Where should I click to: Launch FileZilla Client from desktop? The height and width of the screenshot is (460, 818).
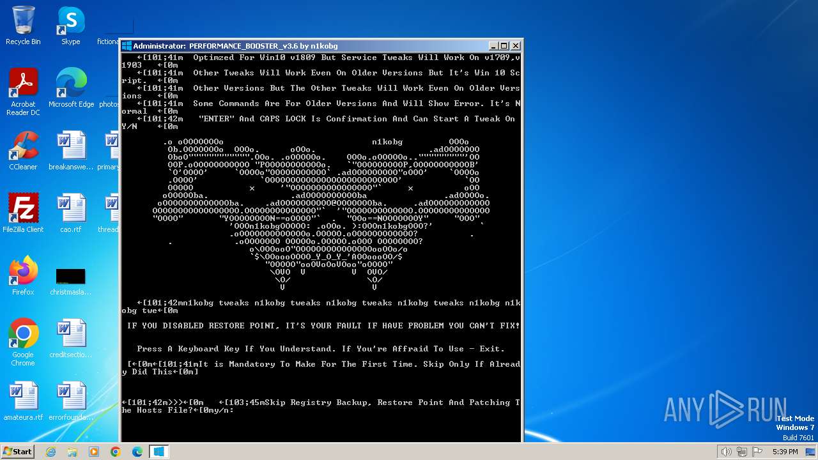[23, 213]
